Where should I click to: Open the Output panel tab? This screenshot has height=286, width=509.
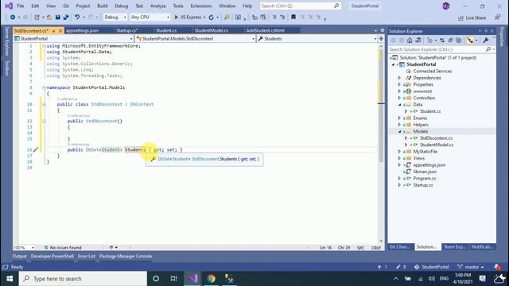tap(19, 256)
